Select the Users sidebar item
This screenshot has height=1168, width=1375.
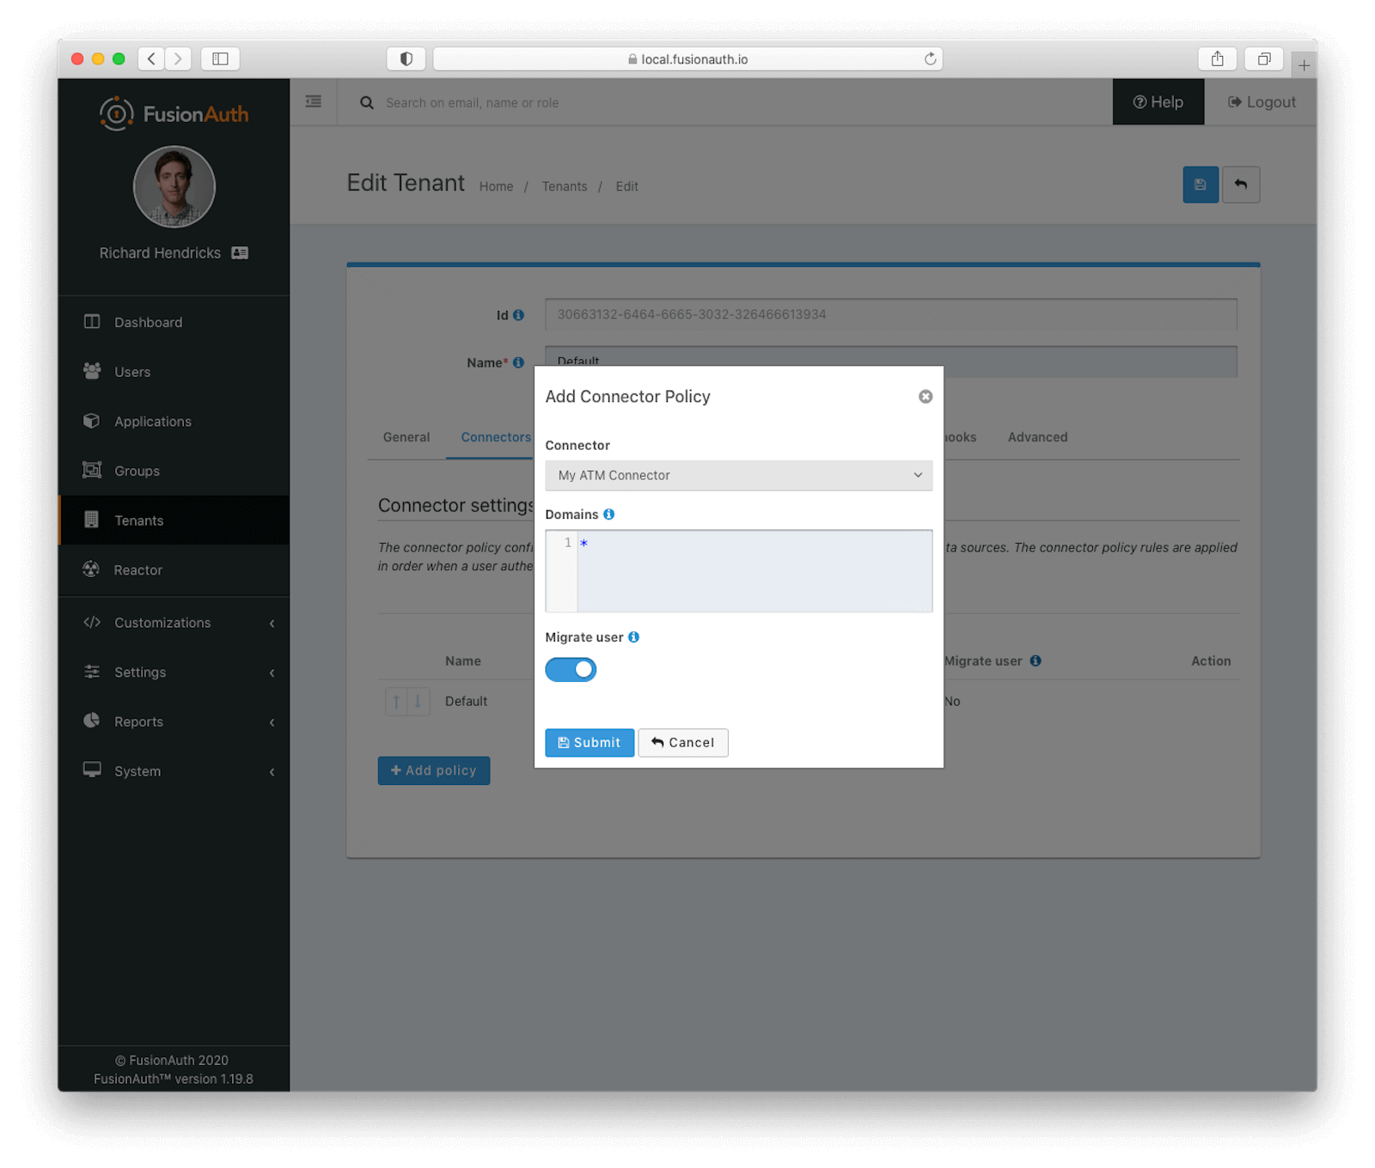click(x=131, y=371)
